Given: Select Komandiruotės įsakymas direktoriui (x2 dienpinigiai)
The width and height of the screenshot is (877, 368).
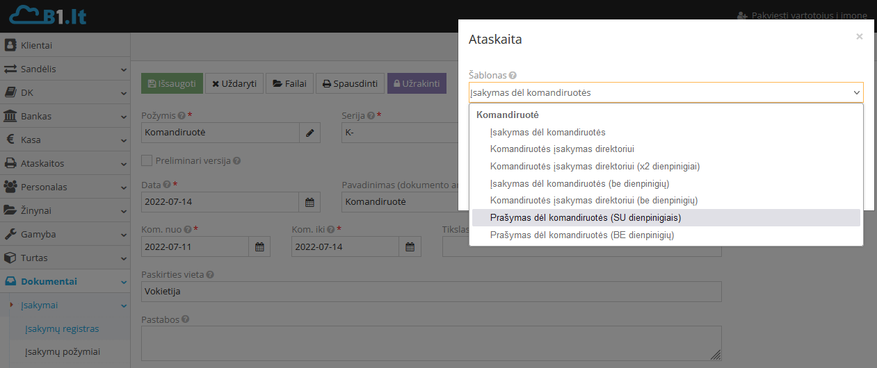Looking at the screenshot, I should [595, 167].
